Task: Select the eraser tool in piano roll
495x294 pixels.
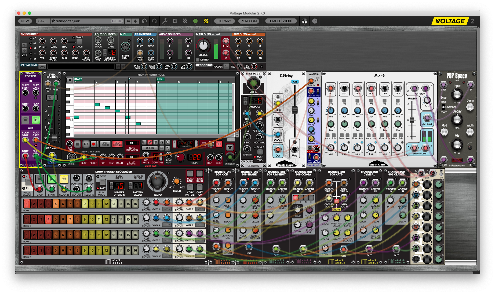Action: (x=156, y=142)
